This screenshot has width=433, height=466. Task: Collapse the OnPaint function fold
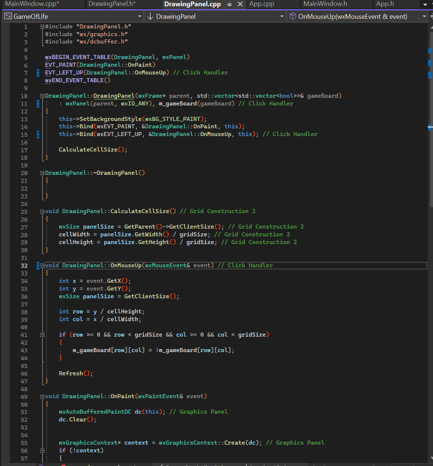coord(42,396)
